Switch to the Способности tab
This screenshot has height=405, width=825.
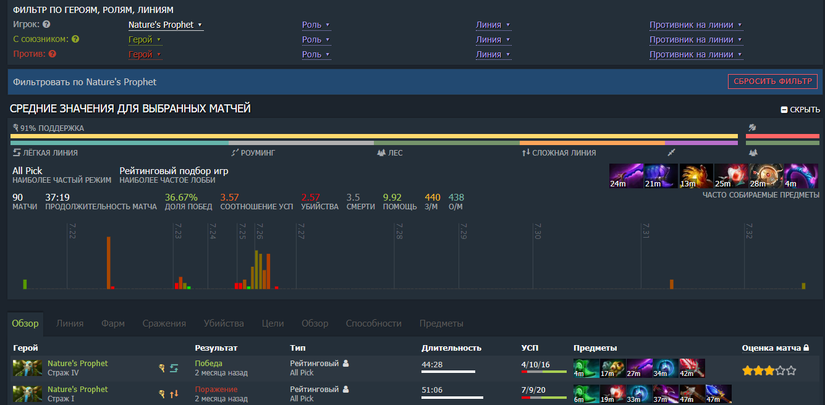(373, 324)
